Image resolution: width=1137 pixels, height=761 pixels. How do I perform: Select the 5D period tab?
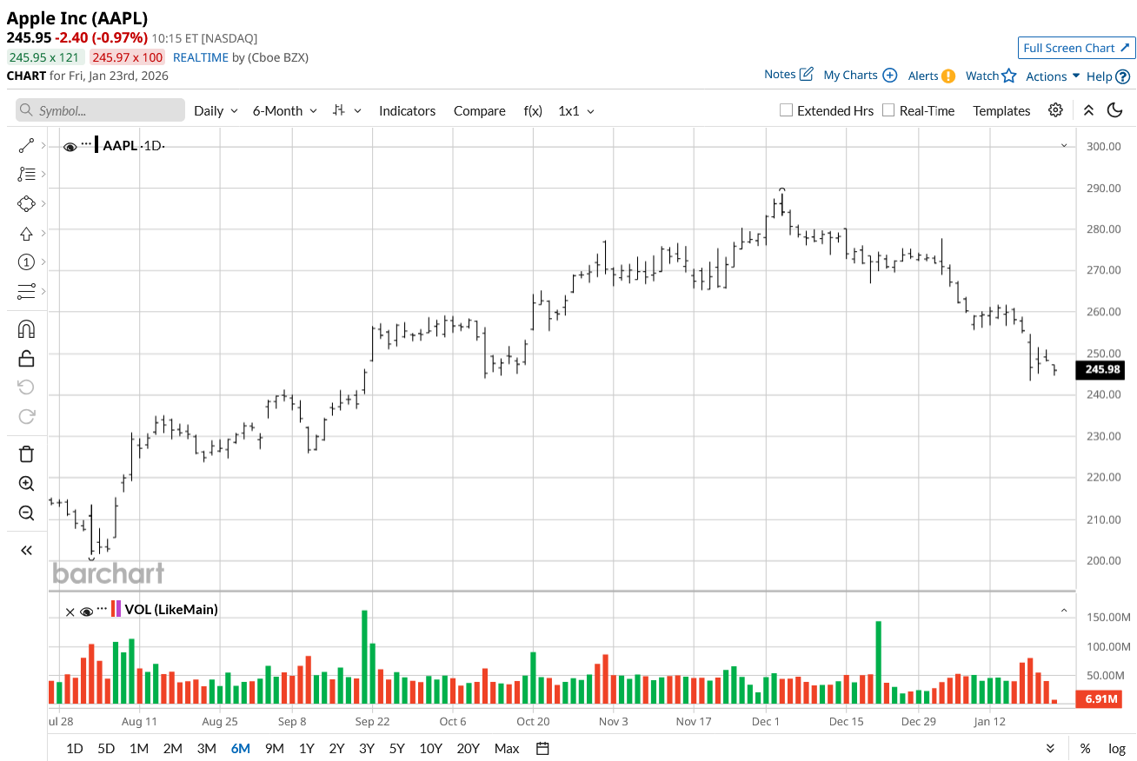tap(106, 749)
